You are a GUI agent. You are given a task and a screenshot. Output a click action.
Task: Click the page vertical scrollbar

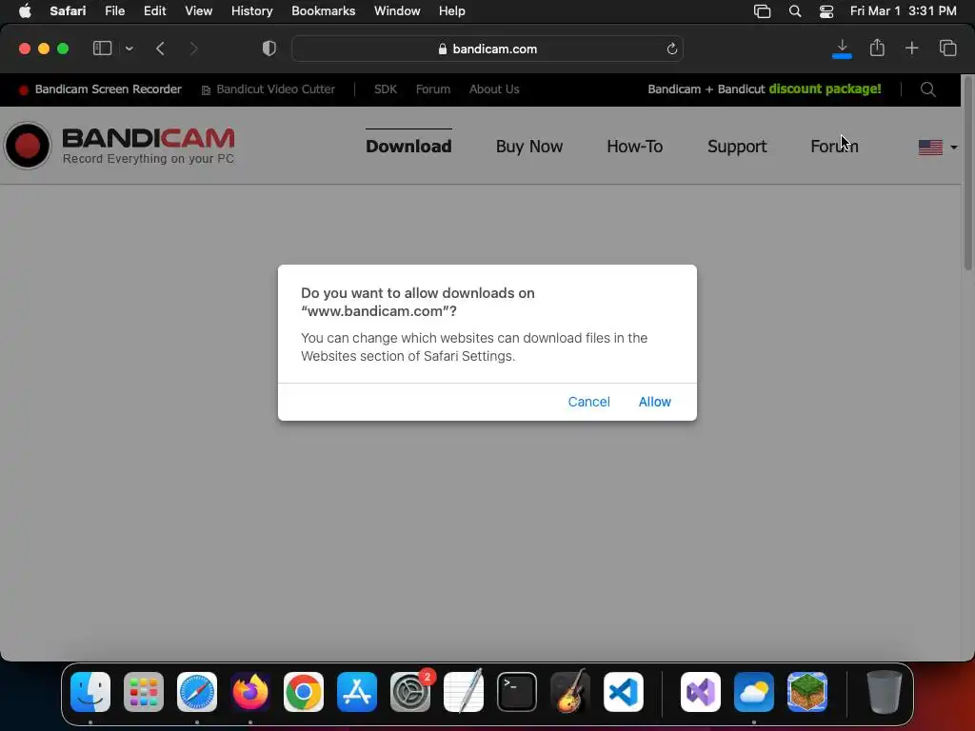tap(968, 173)
